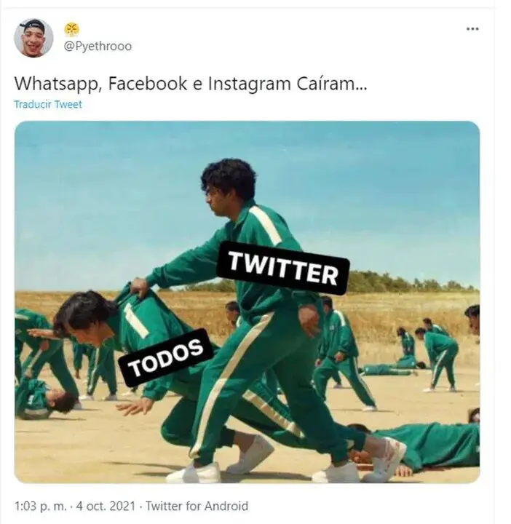
Task: Click the author's round profile avatar
Action: coord(33,38)
